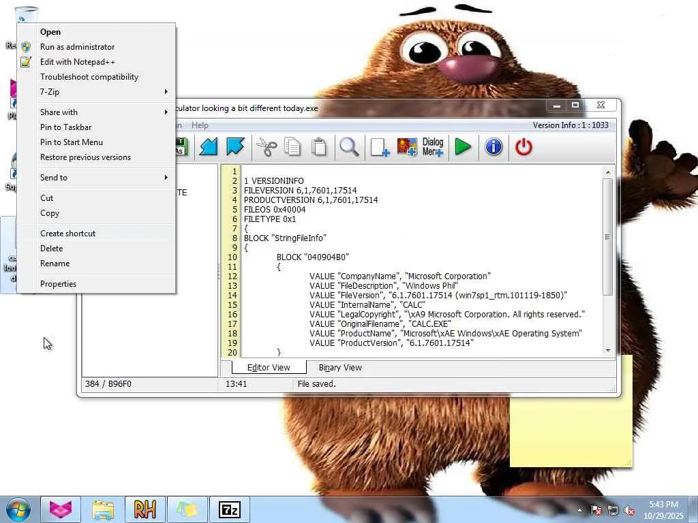
Task: Open Find with the magnifying glass icon
Action: (x=349, y=147)
